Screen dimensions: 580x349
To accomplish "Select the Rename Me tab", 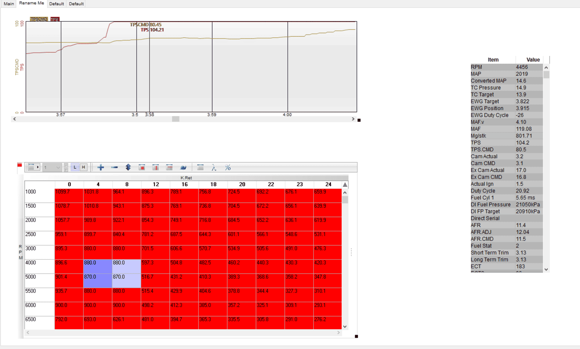I will pos(31,3).
